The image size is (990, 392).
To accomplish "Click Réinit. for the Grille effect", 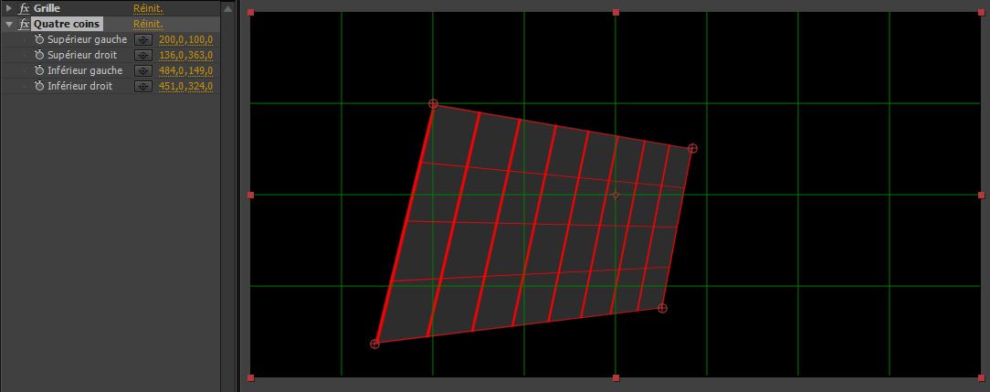I will [148, 9].
